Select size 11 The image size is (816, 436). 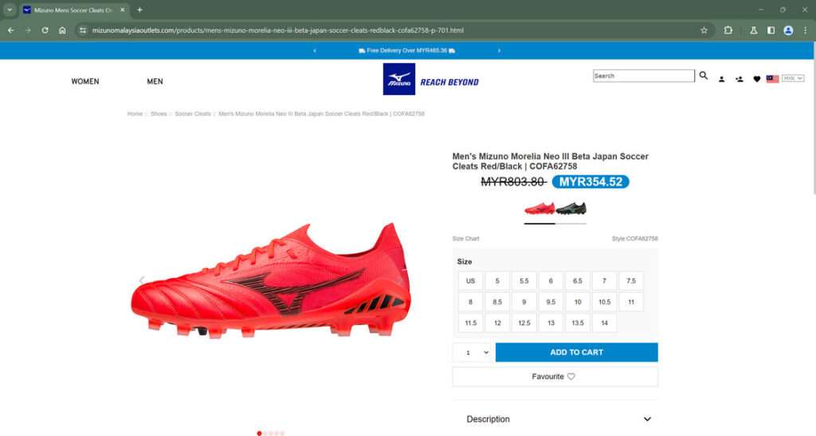631,302
